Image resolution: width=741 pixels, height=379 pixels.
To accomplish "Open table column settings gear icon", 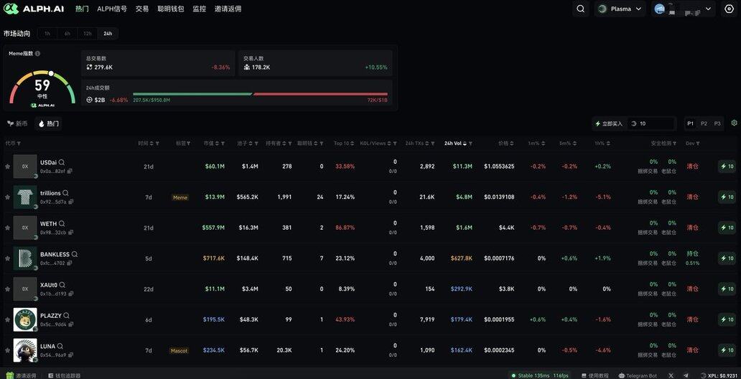I will click(x=734, y=123).
